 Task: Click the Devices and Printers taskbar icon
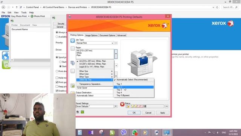(167, 133)
